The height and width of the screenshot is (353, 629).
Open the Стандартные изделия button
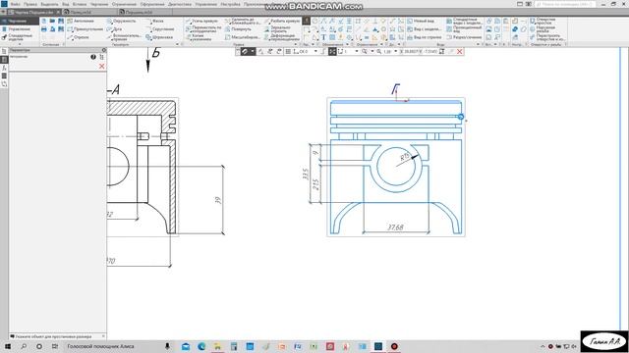coord(20,37)
